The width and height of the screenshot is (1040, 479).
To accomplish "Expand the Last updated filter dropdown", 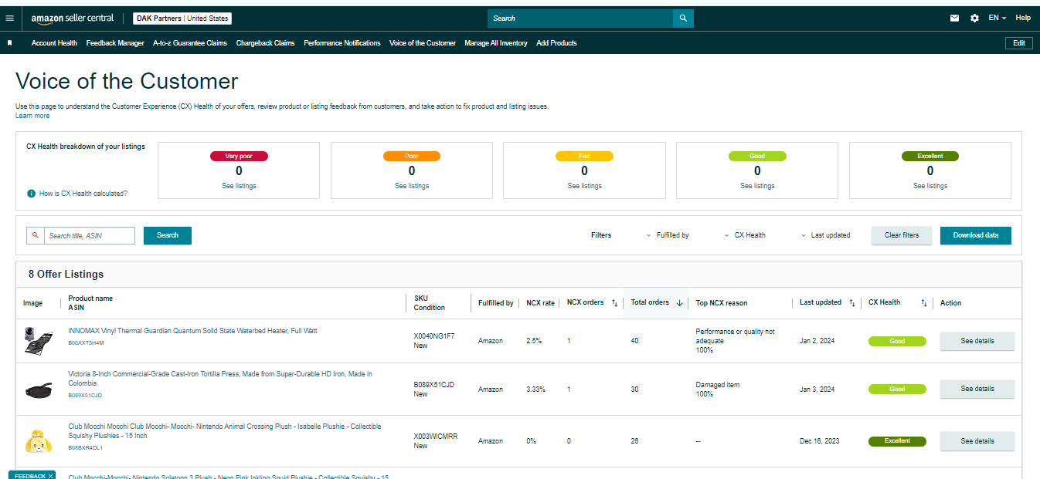I will [x=825, y=235].
